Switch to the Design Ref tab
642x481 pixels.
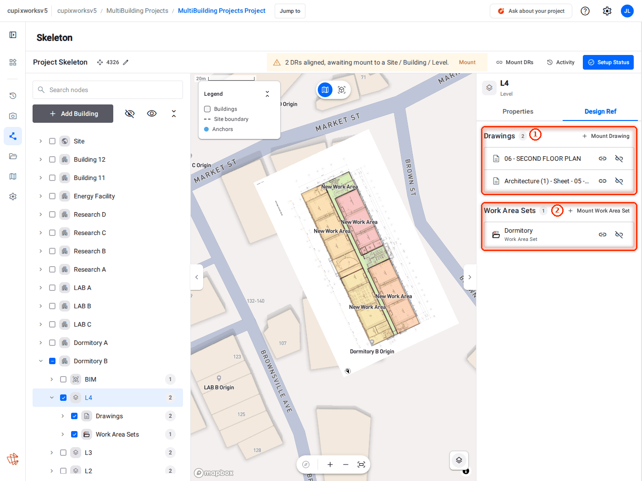600,111
